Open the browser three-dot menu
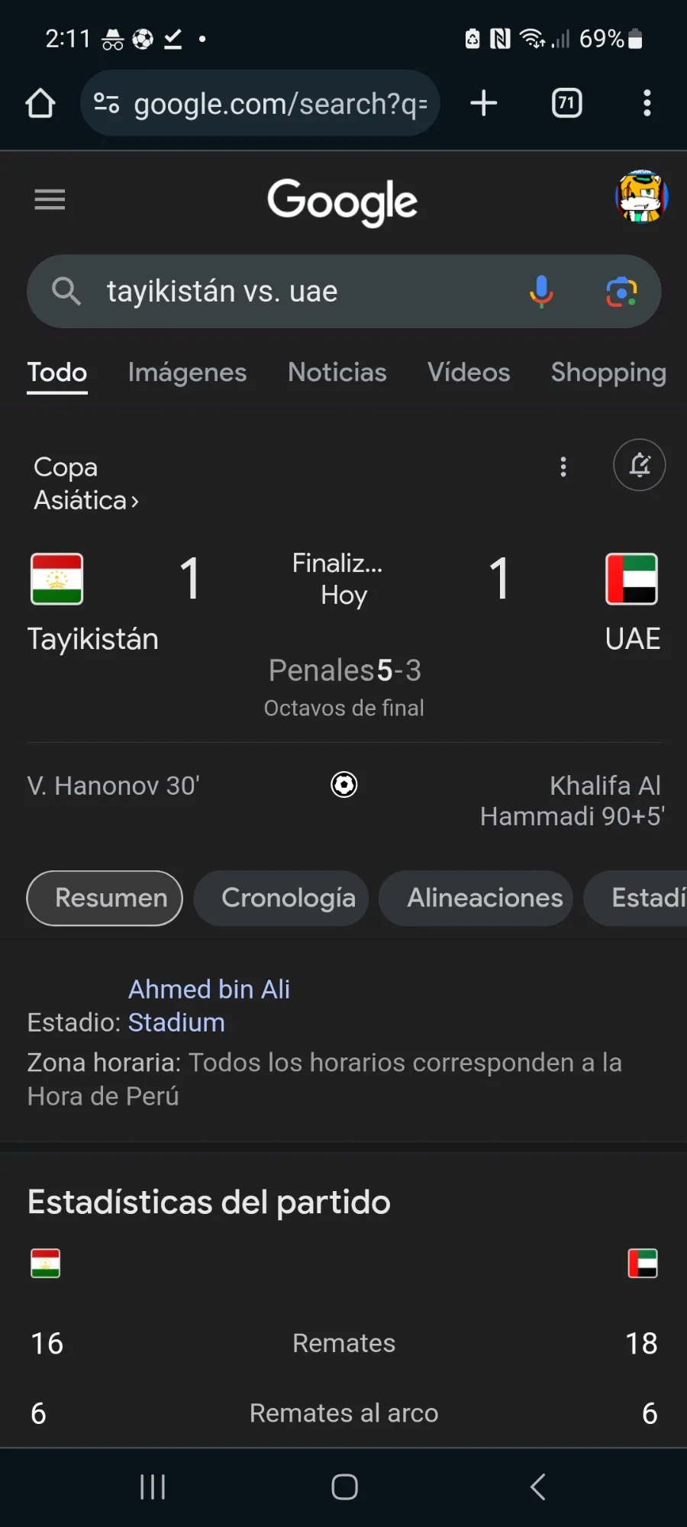687x1527 pixels. tap(647, 103)
